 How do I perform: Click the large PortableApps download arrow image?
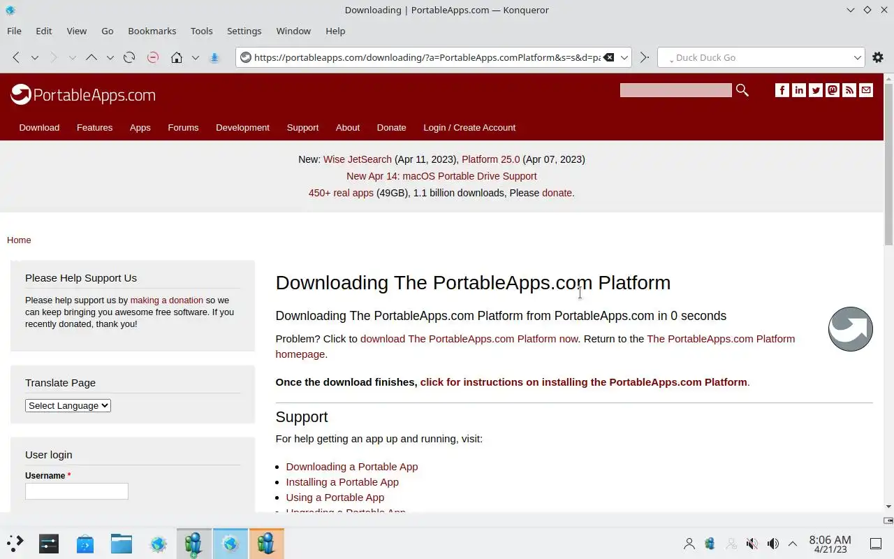coord(851,328)
